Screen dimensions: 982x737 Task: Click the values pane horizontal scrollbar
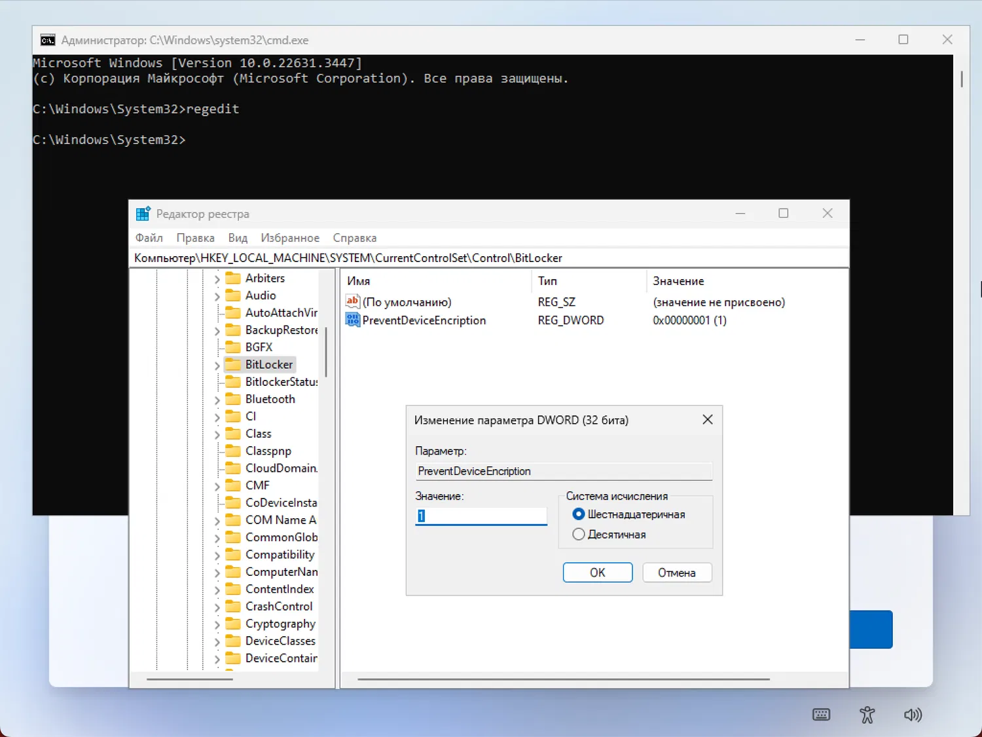click(x=564, y=679)
